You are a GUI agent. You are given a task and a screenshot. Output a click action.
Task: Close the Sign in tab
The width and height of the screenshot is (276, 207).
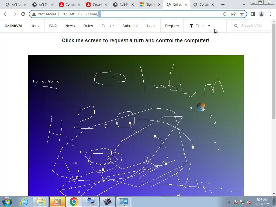[x=159, y=5]
